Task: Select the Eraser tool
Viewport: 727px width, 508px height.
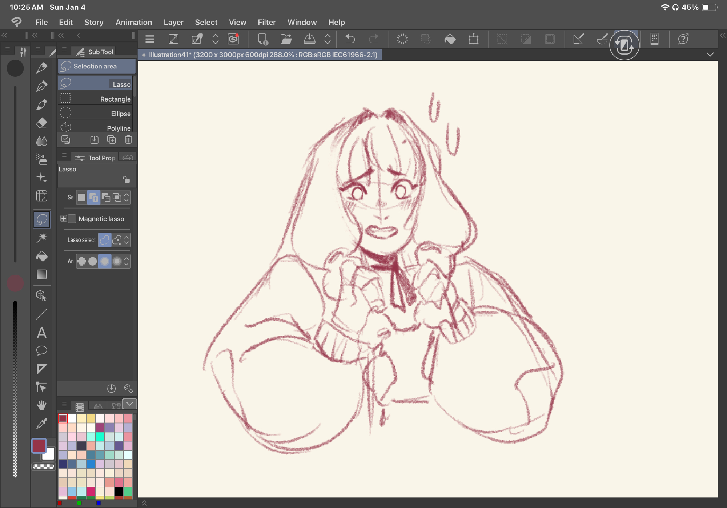Action: click(x=42, y=123)
